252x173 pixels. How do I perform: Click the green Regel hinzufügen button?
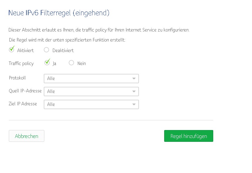coord(189,136)
